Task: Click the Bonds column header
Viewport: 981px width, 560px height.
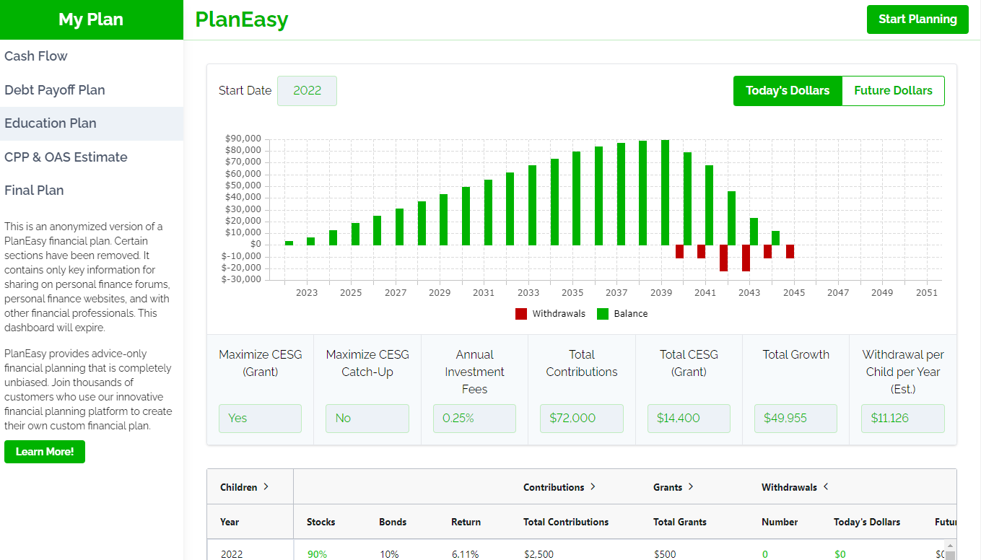Action: (x=393, y=522)
